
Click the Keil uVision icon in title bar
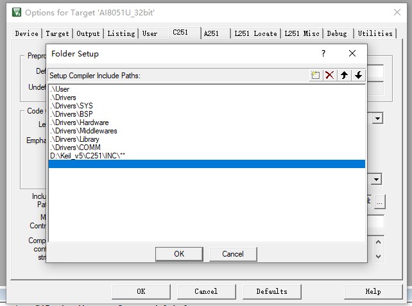click(x=17, y=12)
